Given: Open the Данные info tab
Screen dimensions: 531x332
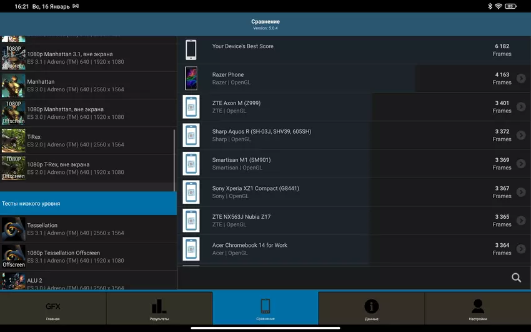Looking at the screenshot, I should 371,308.
